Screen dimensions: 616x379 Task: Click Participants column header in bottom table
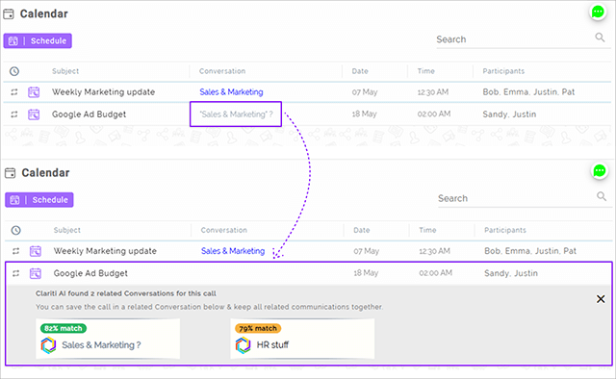(505, 230)
